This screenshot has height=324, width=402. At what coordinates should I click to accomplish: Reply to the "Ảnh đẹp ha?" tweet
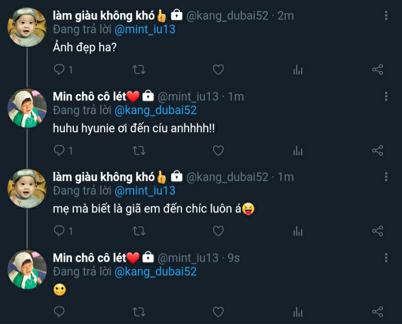pos(59,70)
